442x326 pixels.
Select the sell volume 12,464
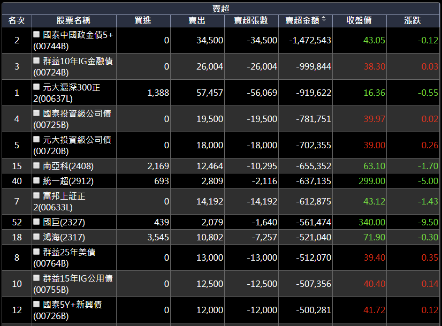click(210, 166)
